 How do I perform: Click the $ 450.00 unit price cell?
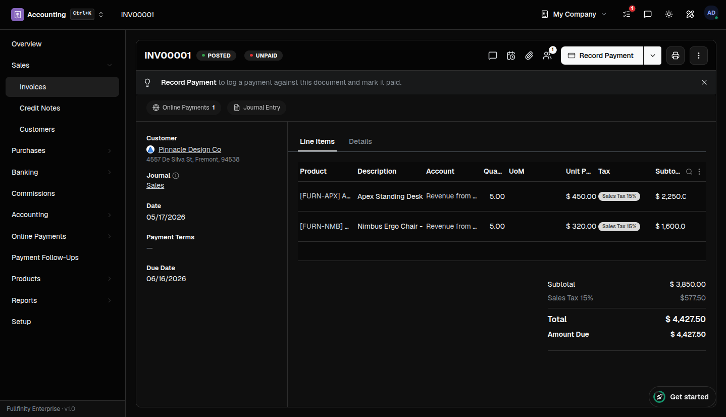[x=581, y=196]
